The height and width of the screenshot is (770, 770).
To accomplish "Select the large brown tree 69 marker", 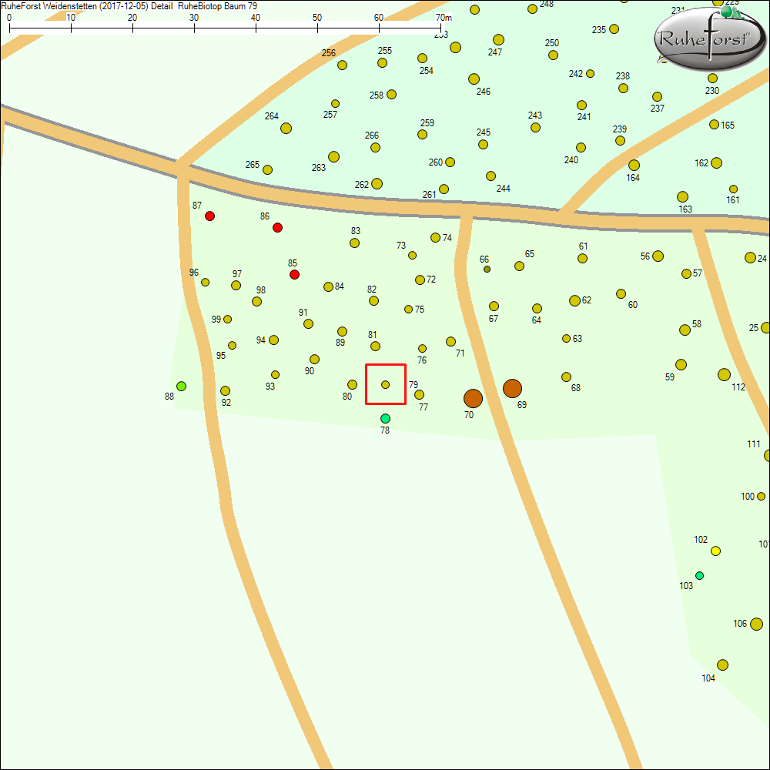I will point(512,389).
